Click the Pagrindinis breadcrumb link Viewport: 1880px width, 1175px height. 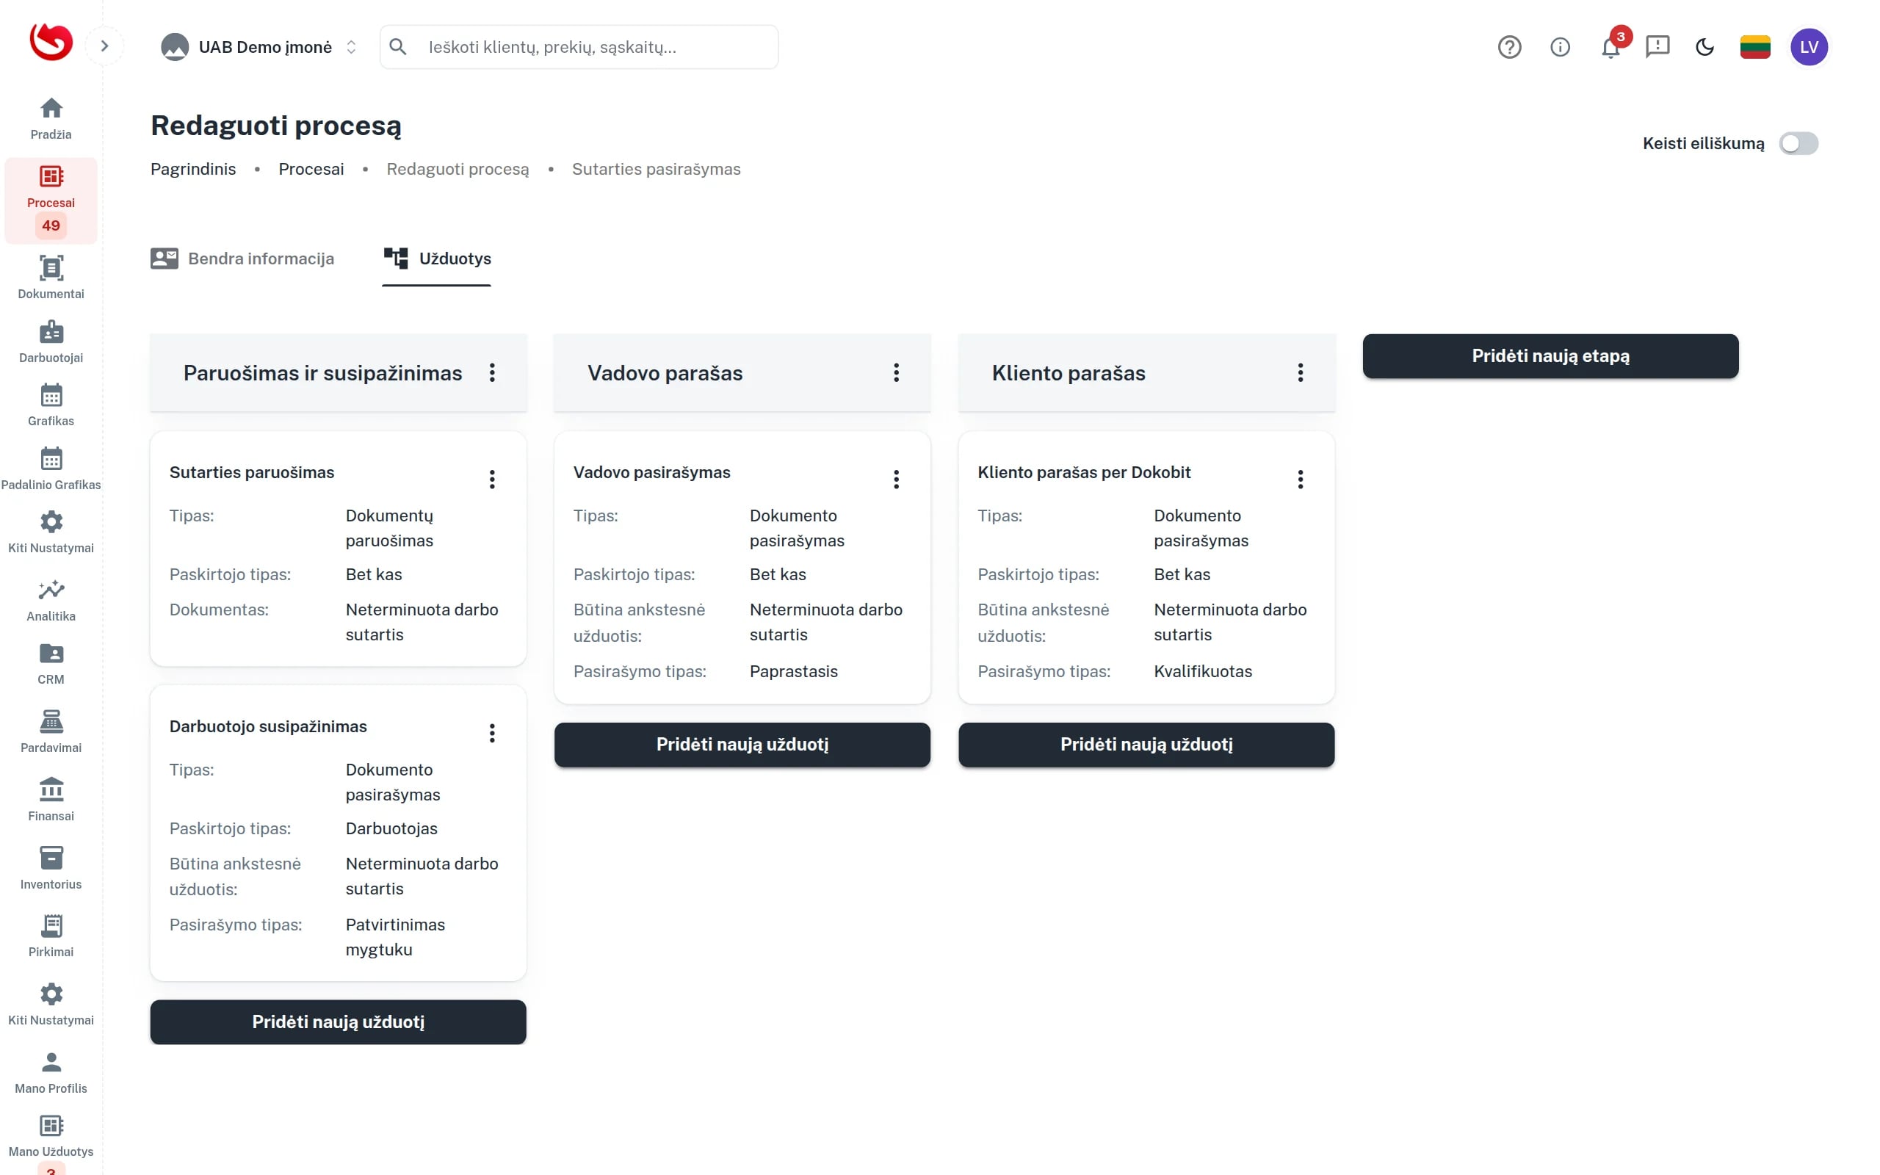(x=192, y=169)
